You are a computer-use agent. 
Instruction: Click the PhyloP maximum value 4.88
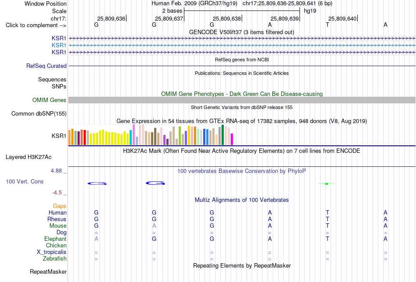56,171
